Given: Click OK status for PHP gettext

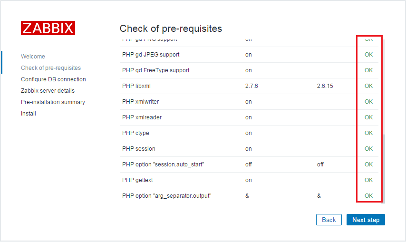Looking at the screenshot, I should click(x=368, y=180).
